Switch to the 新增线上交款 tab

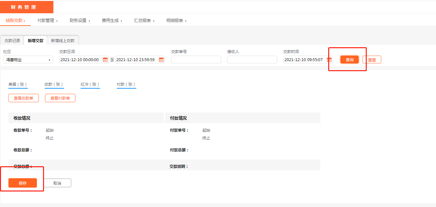point(63,41)
